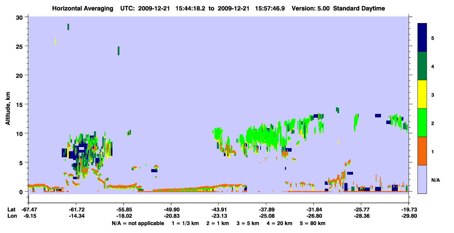The width and height of the screenshot is (454, 233).
Task: Click the 30 tick on altitude axis
Action: [20, 17]
